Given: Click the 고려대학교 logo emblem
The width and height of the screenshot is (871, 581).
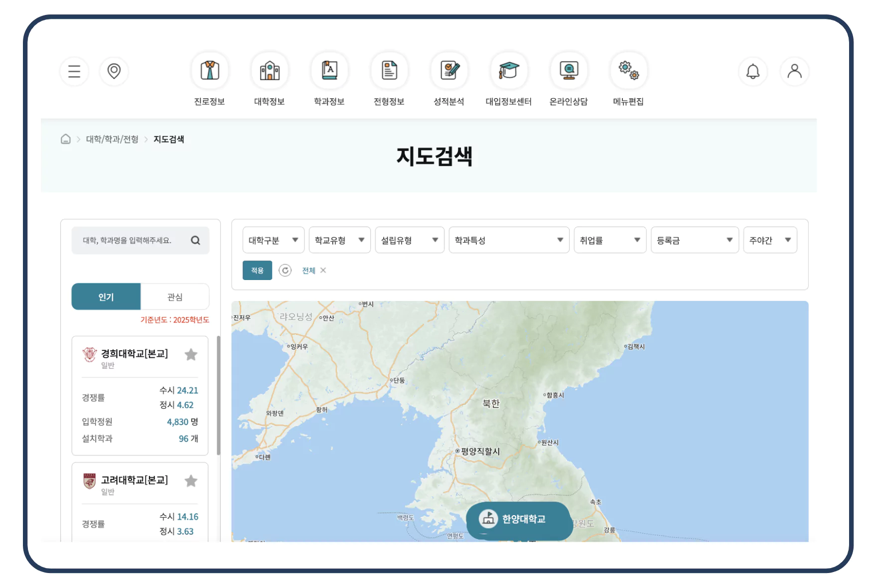Looking at the screenshot, I should pyautogui.click(x=90, y=481).
